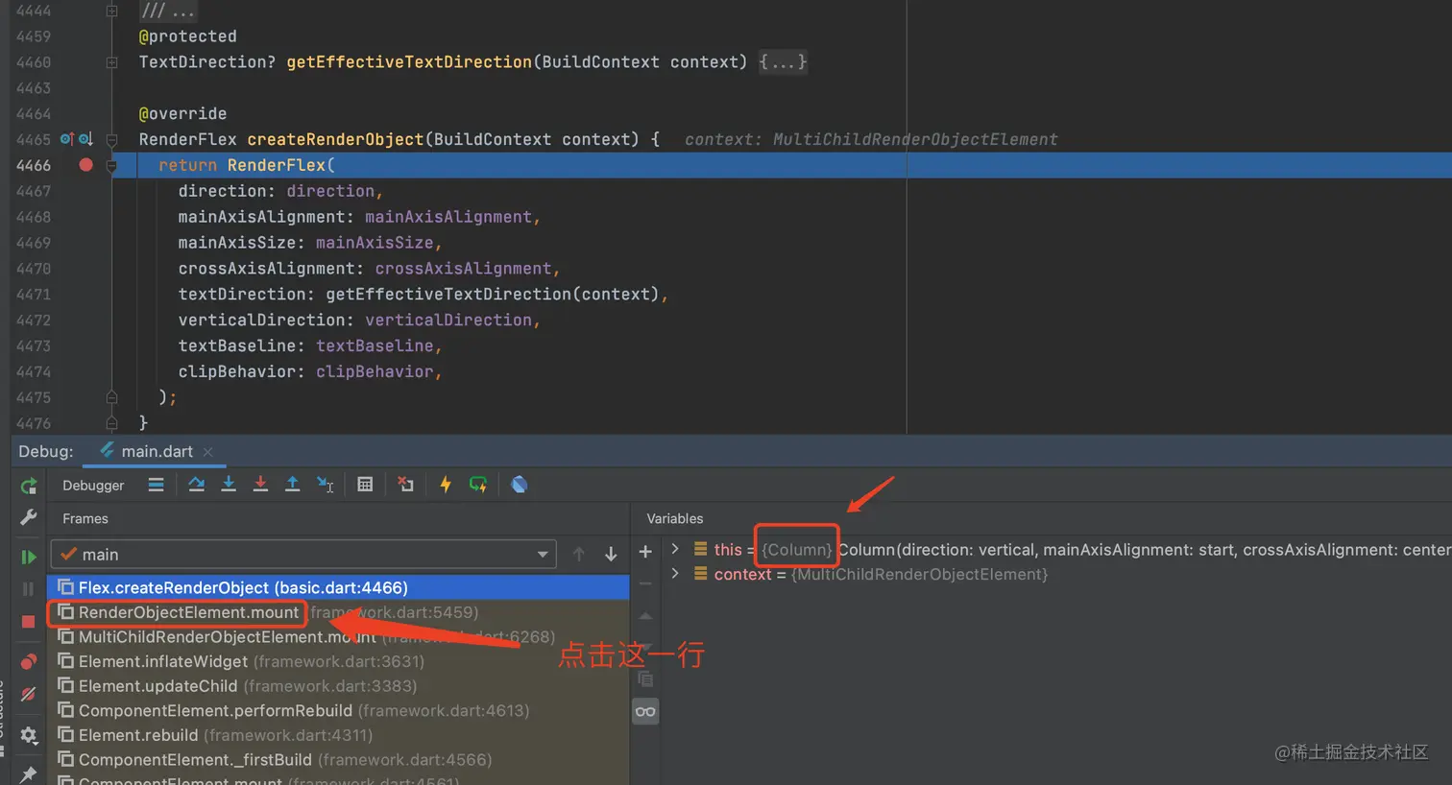Select previous frame up arrow
This screenshot has width=1452, height=785.
[578, 555]
